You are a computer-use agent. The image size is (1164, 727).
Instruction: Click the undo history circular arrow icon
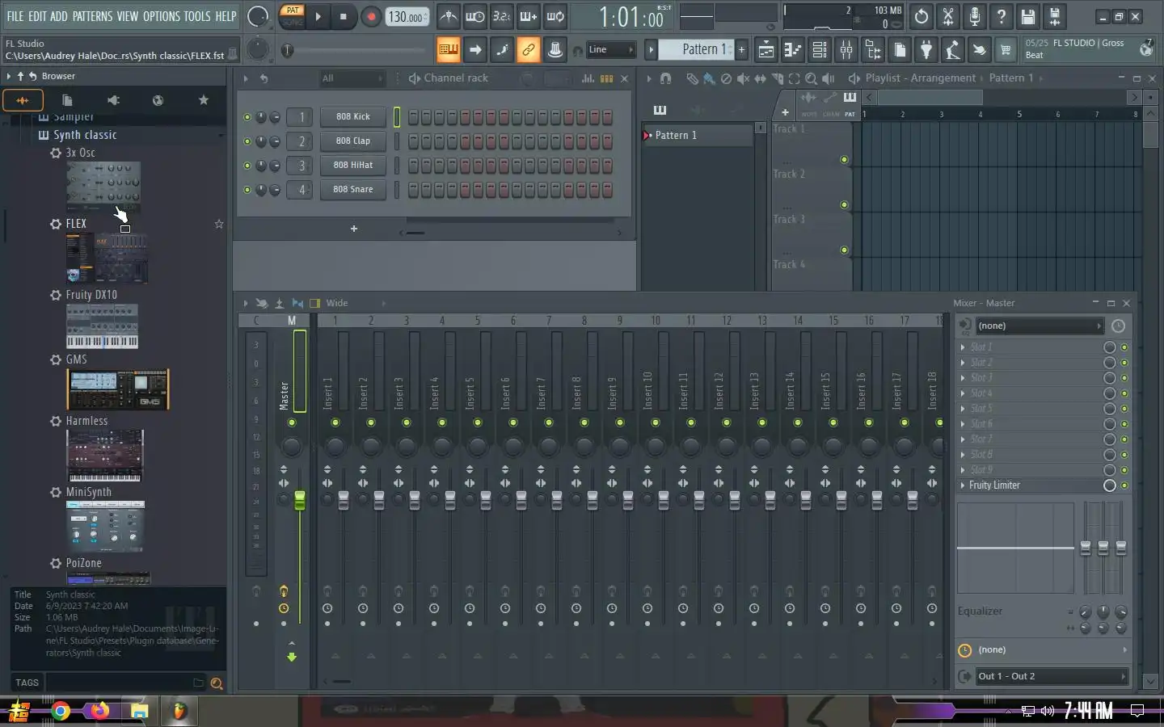(x=921, y=16)
